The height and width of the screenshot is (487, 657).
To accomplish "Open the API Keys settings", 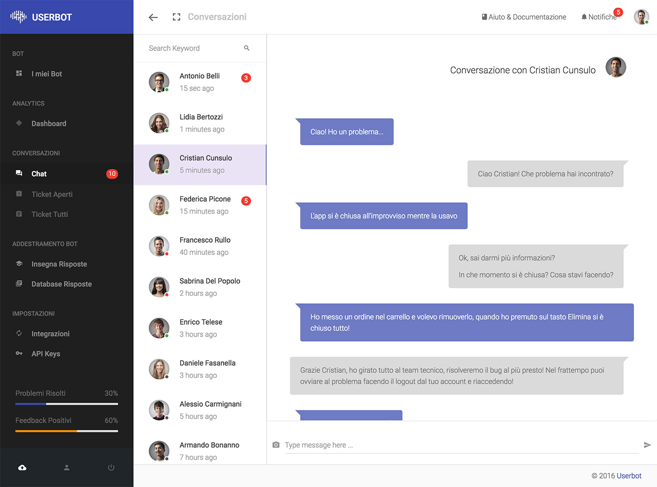I will (46, 353).
